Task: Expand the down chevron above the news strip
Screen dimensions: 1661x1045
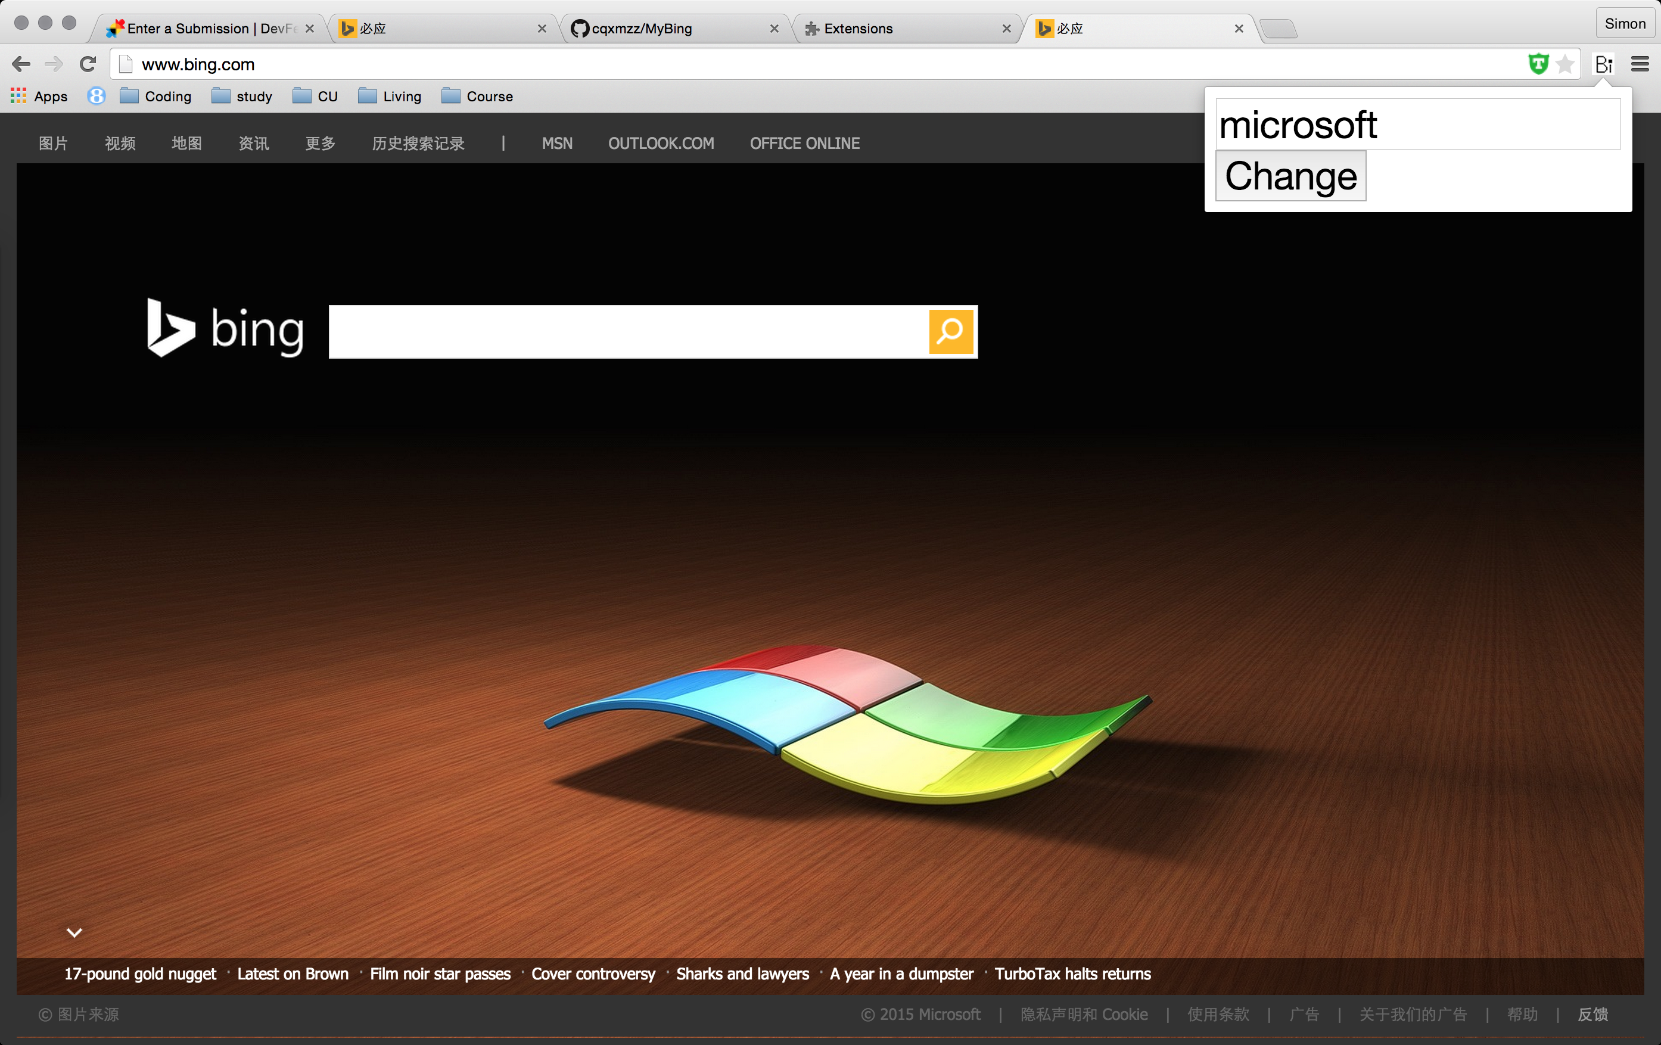Action: point(74,932)
